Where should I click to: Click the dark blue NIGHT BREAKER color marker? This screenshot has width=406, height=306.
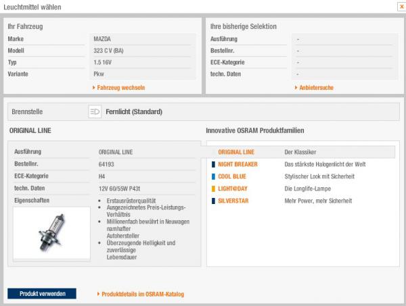(214, 164)
